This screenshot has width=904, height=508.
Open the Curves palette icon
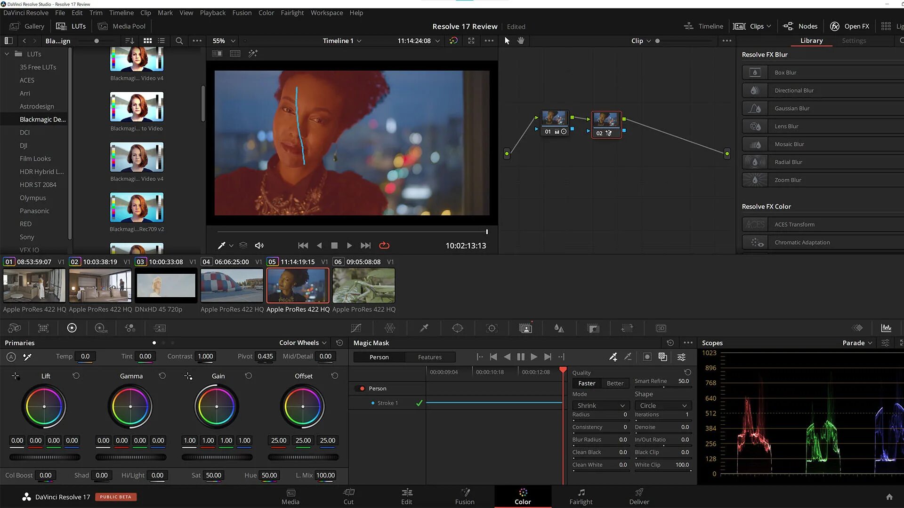pyautogui.click(x=356, y=328)
